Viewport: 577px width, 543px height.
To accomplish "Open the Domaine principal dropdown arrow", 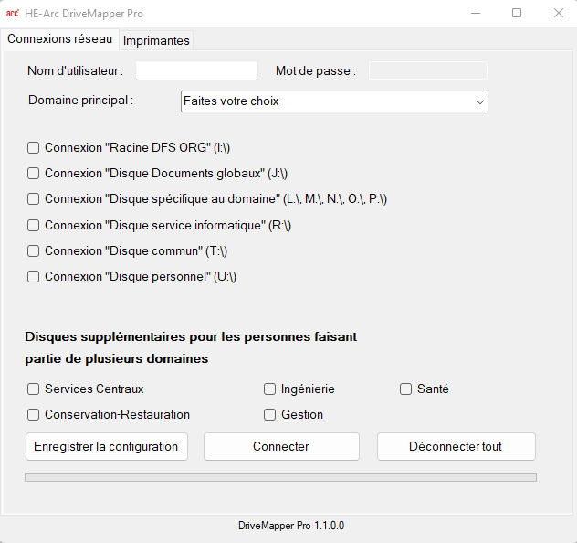I will point(479,101).
